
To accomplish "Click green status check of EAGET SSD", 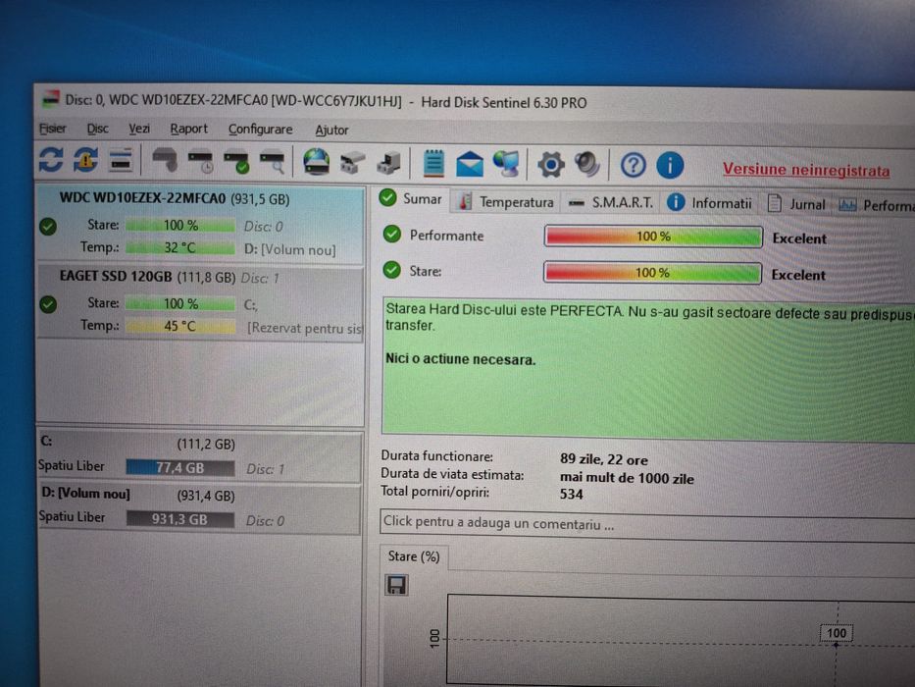I will coord(48,304).
